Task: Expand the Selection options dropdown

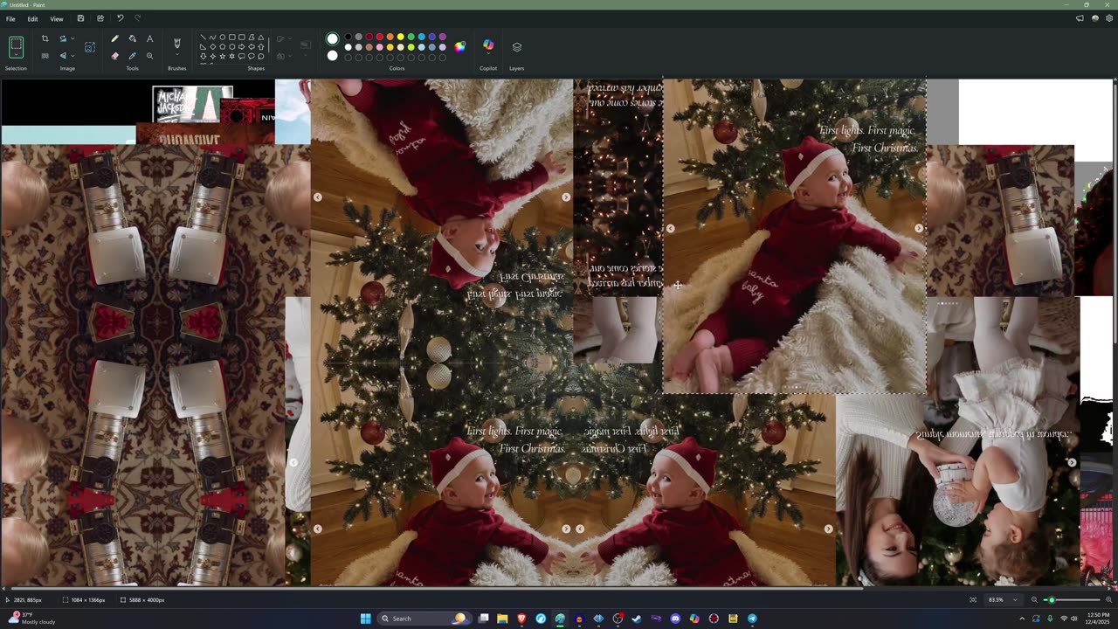Action: (16, 56)
